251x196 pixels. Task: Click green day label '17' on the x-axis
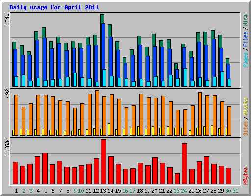(x=132, y=191)
